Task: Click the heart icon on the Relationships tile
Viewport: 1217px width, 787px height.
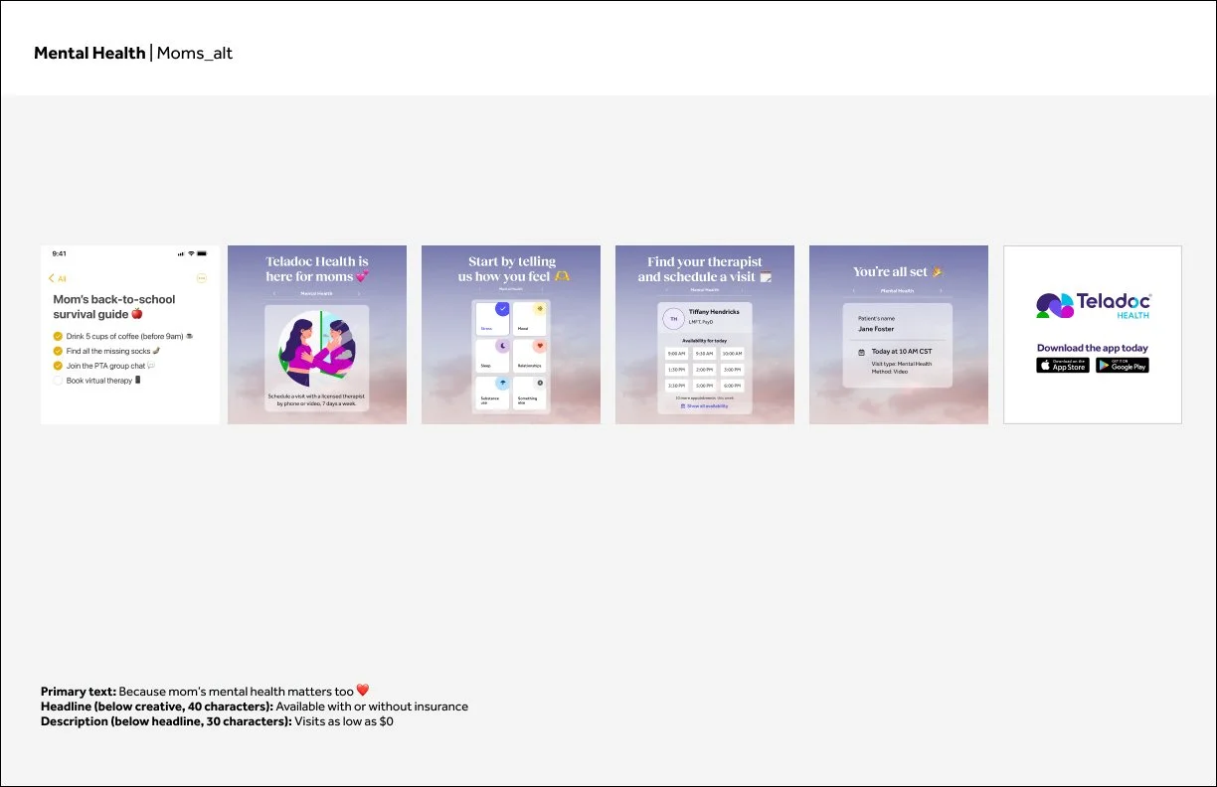Action: (x=540, y=346)
